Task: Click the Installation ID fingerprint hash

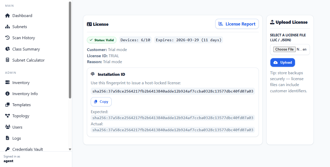Action: pos(173,91)
